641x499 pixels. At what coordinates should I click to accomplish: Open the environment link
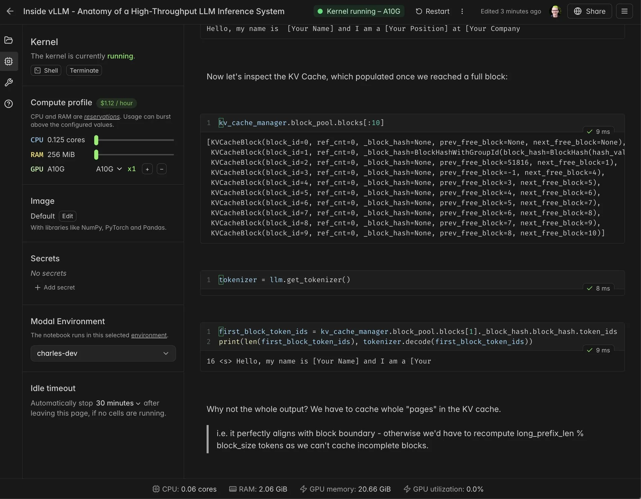[149, 335]
